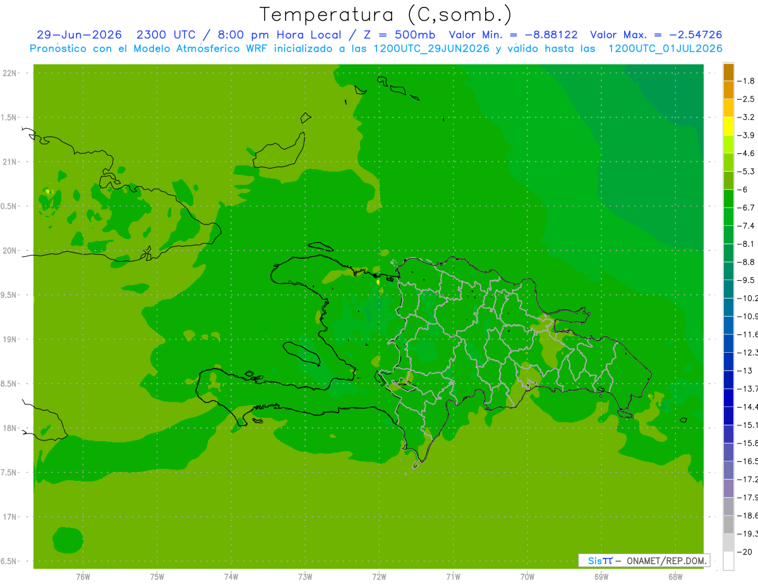The image size is (758, 585).
Task: Click the '71W' longitude label
Action: point(453,577)
